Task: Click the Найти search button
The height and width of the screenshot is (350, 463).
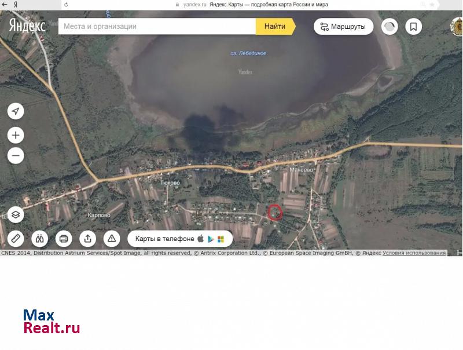Action: (x=274, y=27)
